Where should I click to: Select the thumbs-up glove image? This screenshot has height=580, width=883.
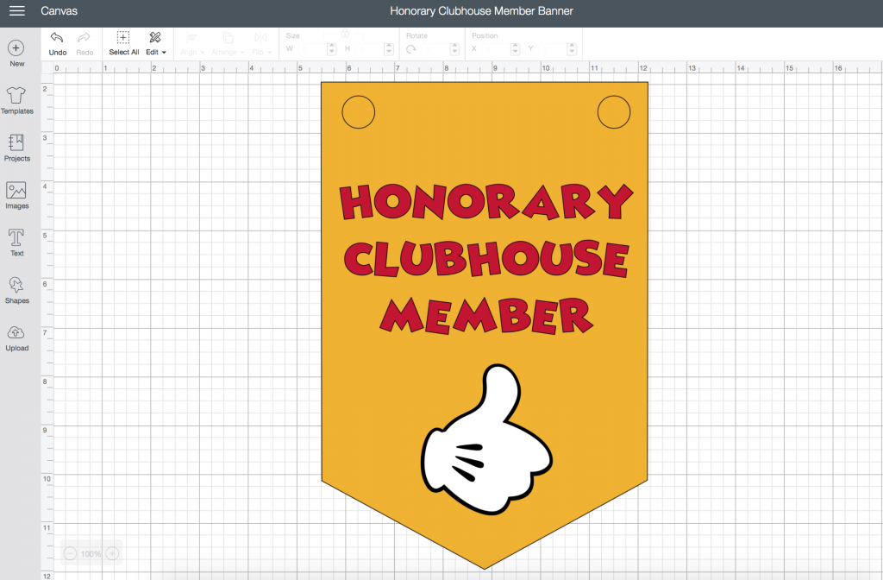(x=486, y=439)
